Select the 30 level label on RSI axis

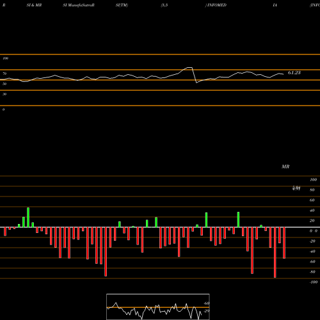point(4,94)
